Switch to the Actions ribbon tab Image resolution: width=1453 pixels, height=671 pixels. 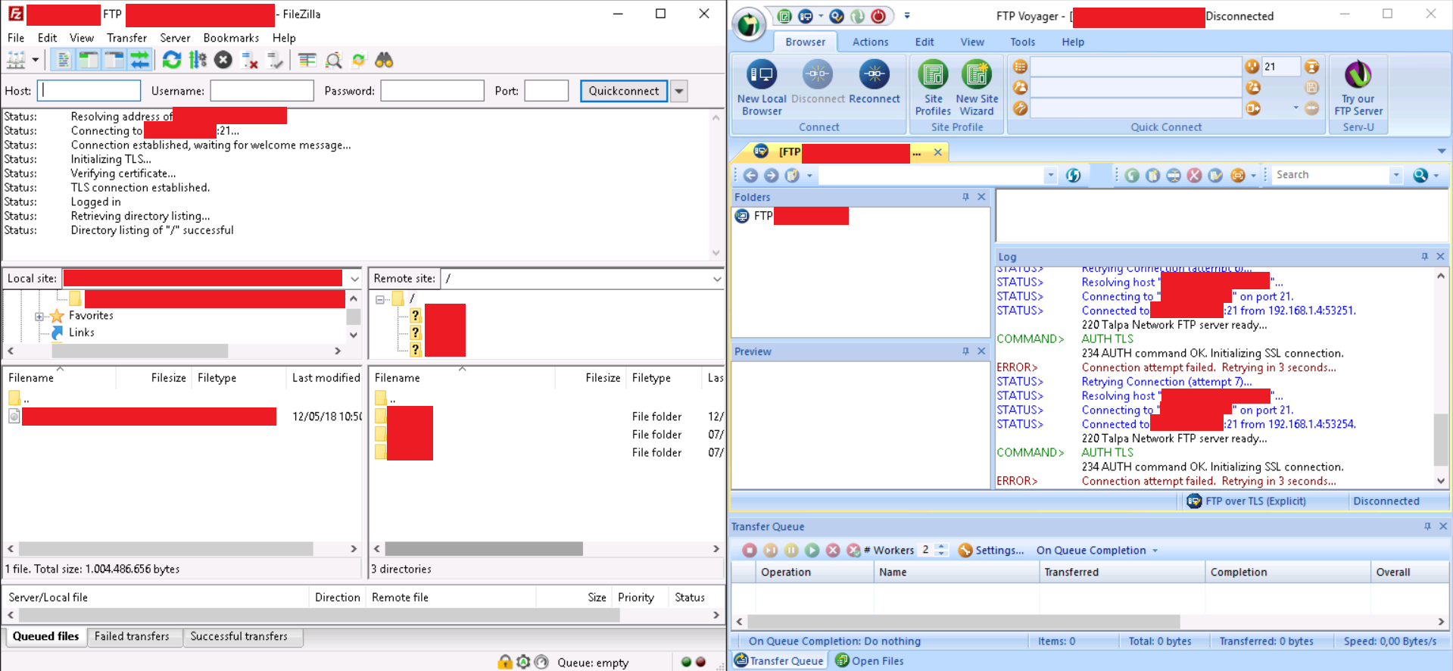(870, 42)
